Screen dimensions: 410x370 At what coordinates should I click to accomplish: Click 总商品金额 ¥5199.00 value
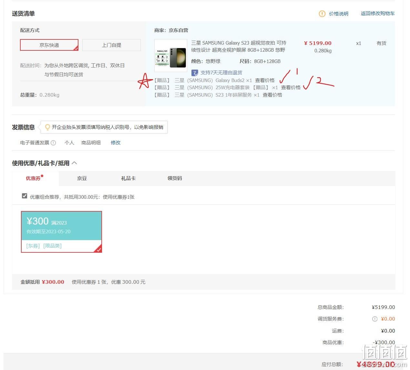point(383,307)
